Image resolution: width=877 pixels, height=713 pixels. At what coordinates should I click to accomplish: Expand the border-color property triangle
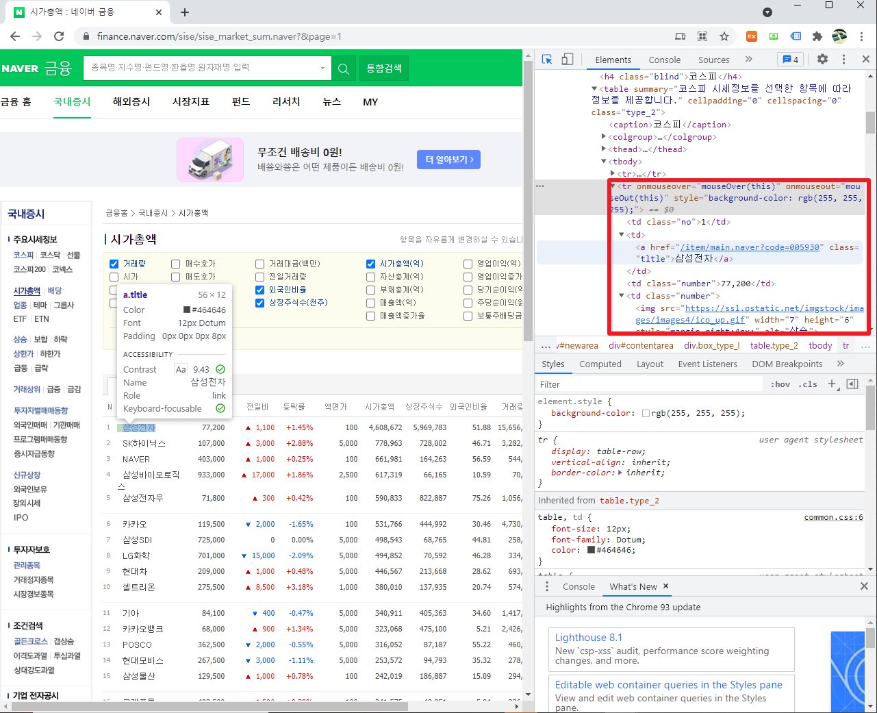point(620,473)
